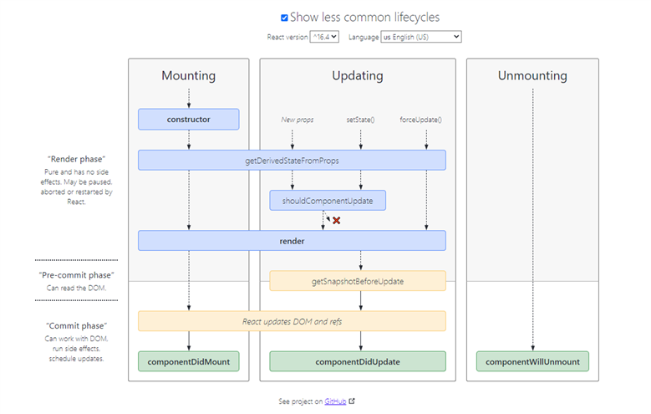
Task: Click the red X beneath shouldComponentUpdate
Action: (336, 220)
